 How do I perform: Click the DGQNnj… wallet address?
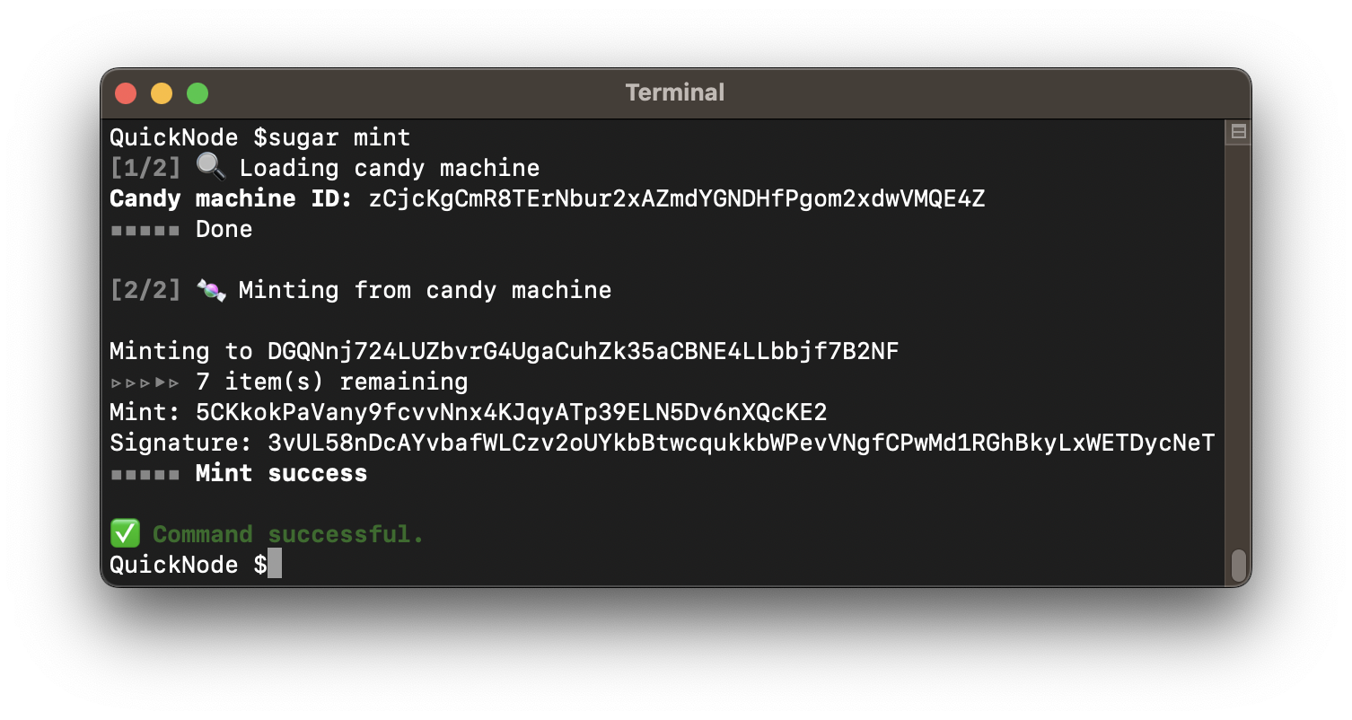tap(583, 351)
